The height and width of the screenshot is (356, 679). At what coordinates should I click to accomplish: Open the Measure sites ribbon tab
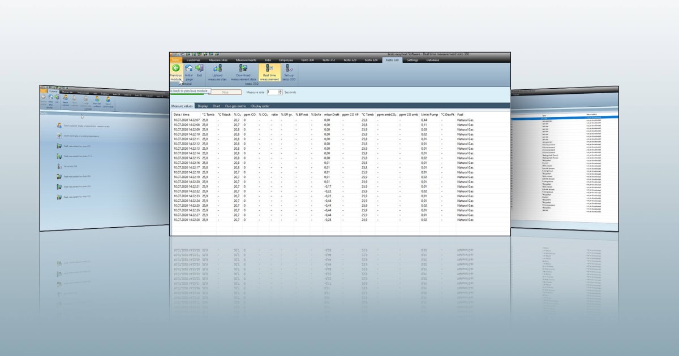point(218,60)
